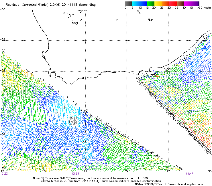Click the 'Times are GMT' note line
Image resolution: width=212 pixels, height=186 pixels.
90,178
